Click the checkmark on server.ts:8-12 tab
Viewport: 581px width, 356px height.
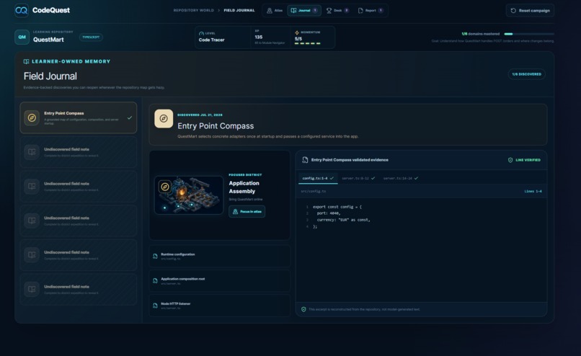[373, 178]
